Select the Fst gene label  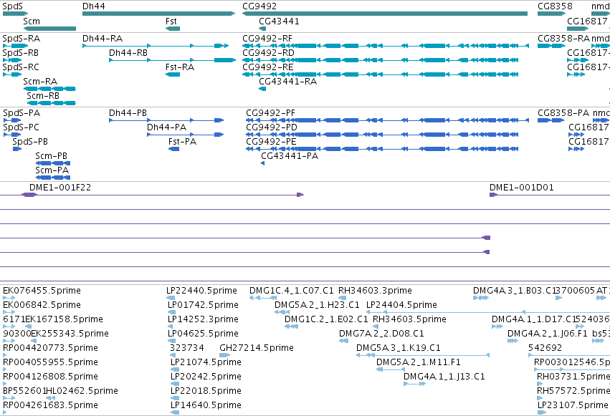(x=171, y=21)
